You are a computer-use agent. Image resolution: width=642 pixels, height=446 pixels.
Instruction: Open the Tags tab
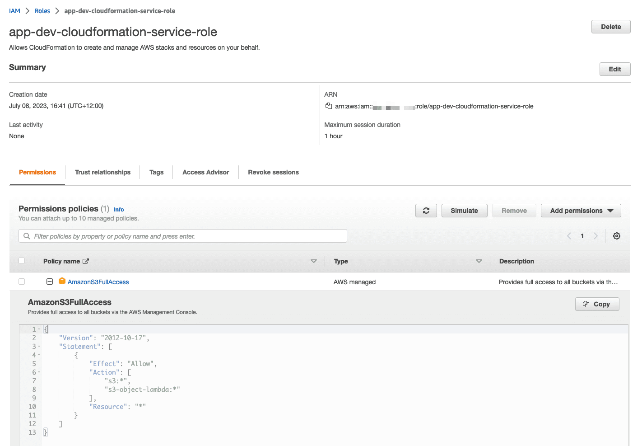(156, 172)
